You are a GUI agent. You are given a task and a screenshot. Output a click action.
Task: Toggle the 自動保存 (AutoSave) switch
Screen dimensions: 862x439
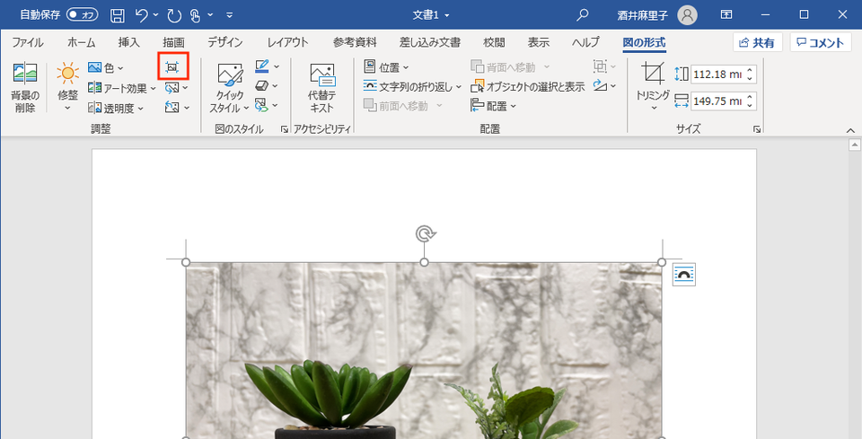82,15
